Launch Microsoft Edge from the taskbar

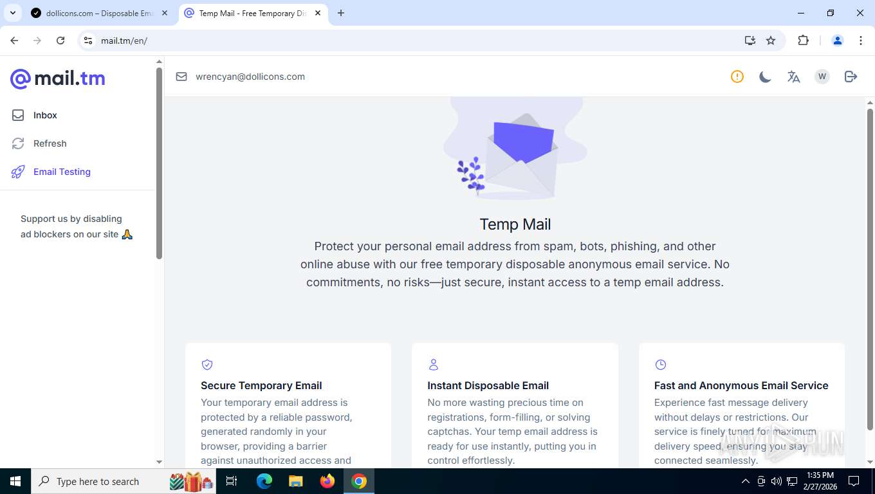coord(264,481)
